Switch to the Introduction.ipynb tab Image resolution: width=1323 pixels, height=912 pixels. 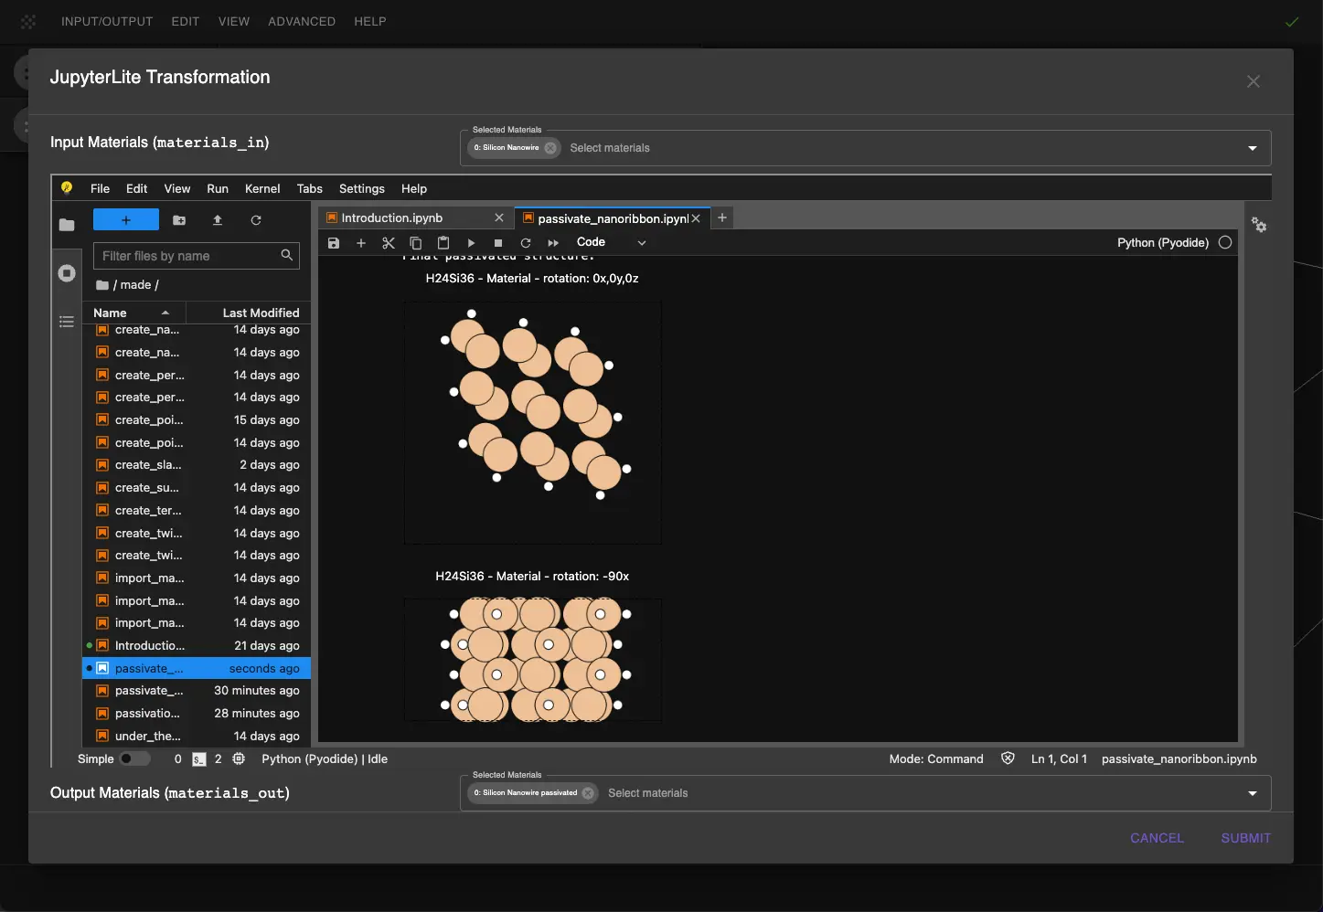392,218
